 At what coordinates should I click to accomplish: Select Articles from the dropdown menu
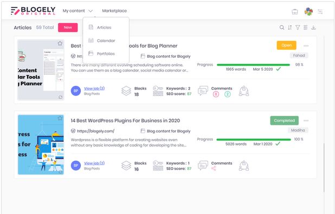(x=104, y=27)
